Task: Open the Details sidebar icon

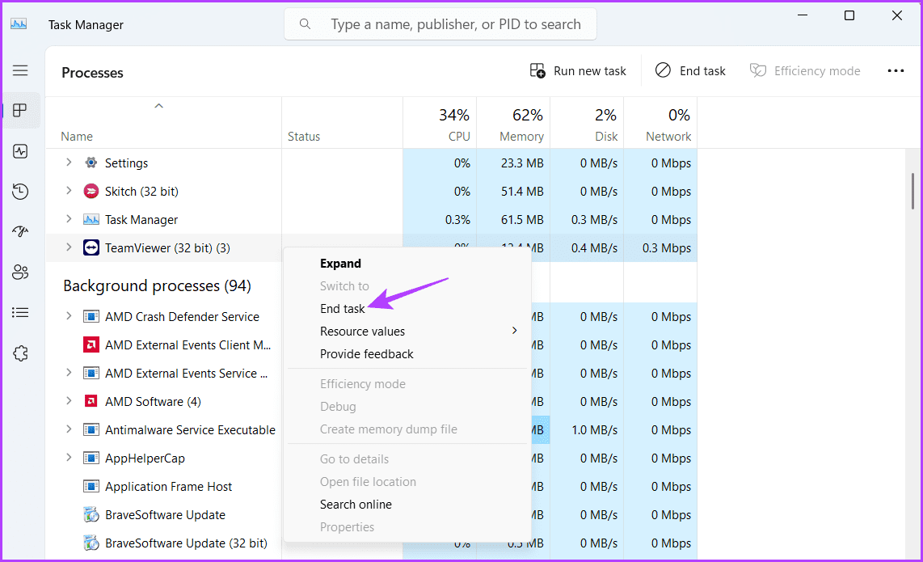Action: coord(20,312)
